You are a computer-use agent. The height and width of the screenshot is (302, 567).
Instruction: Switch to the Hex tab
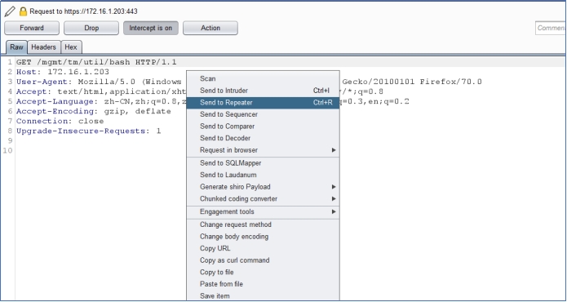71,47
